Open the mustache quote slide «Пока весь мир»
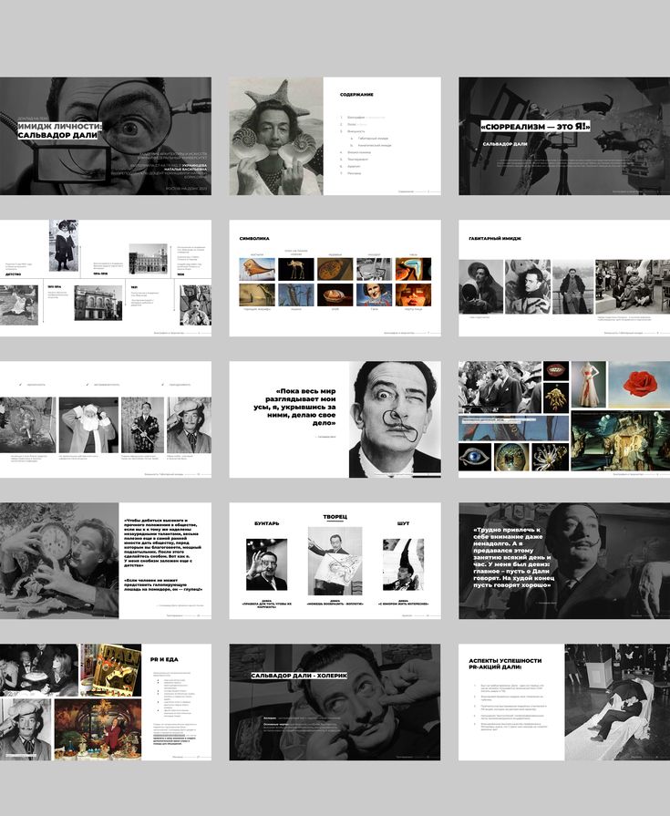The height and width of the screenshot is (816, 670). point(335,419)
